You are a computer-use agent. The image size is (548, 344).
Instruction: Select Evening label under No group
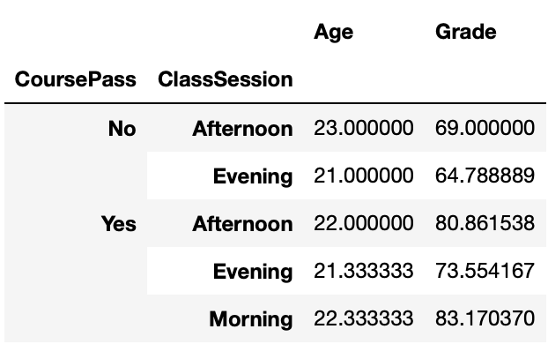[253, 176]
